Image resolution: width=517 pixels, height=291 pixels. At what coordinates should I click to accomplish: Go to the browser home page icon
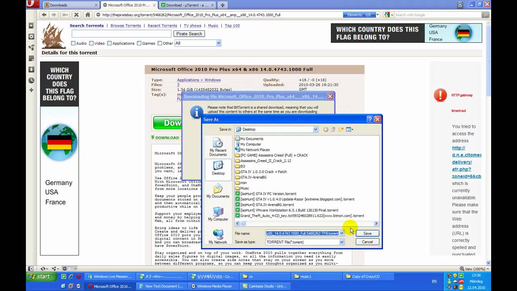88,15
